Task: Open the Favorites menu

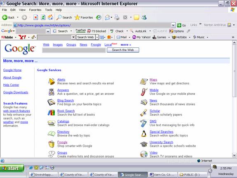Action: pos(35,10)
